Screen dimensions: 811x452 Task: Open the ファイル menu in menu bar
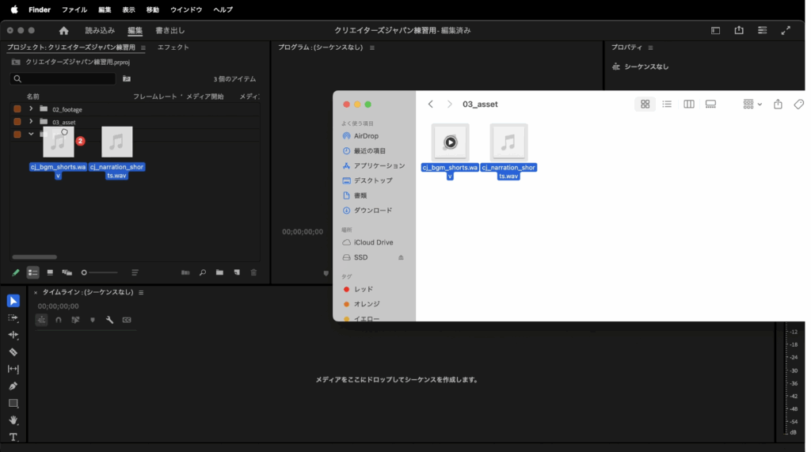(74, 9)
